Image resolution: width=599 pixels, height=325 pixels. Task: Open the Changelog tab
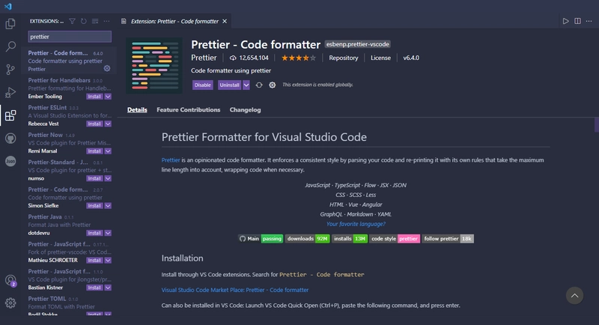point(246,110)
